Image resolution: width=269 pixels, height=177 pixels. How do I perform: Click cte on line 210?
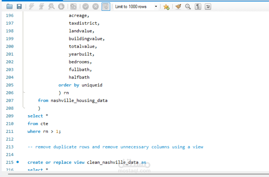coord(44,123)
